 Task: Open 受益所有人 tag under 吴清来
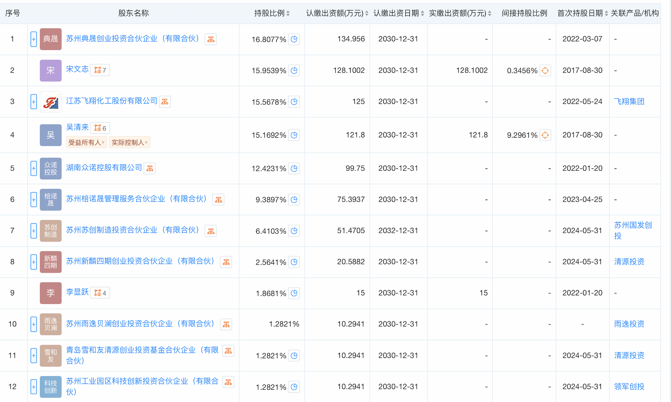[x=86, y=142]
